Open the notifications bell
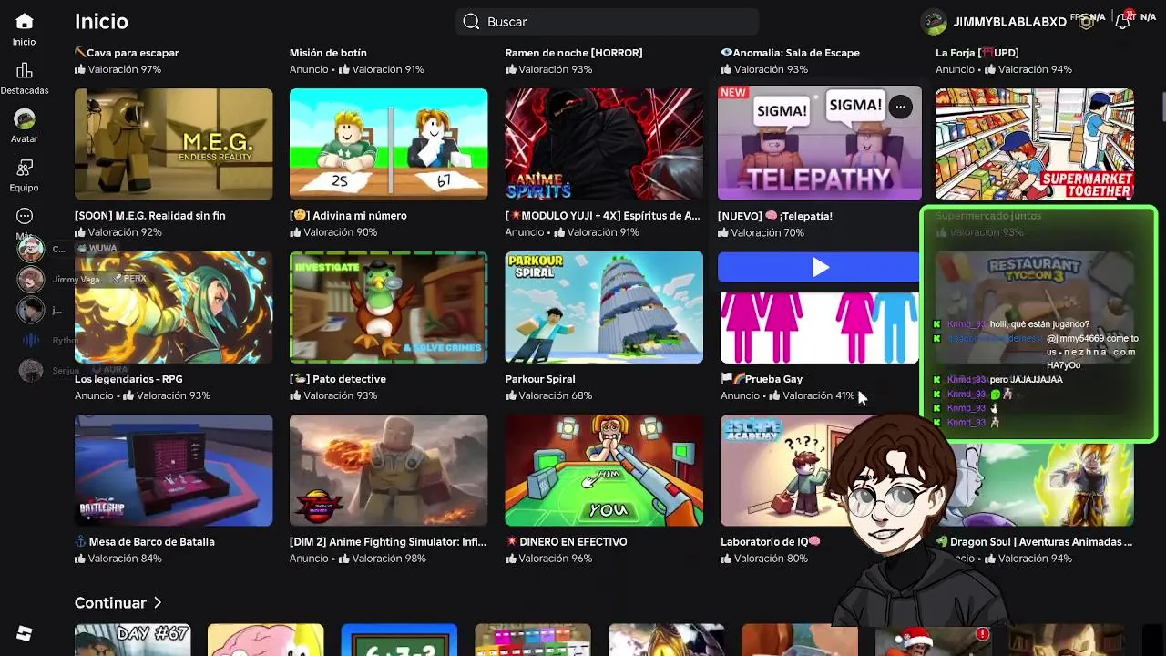 (x=1122, y=22)
